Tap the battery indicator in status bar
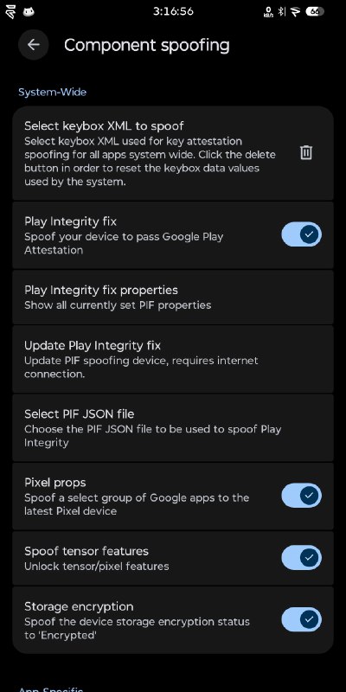The image size is (346, 692). coord(315,11)
